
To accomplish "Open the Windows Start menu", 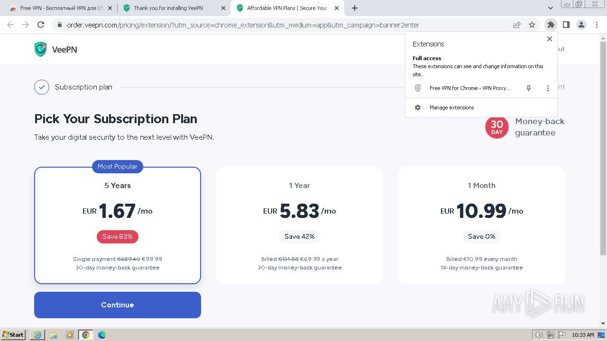I will tap(13, 334).
